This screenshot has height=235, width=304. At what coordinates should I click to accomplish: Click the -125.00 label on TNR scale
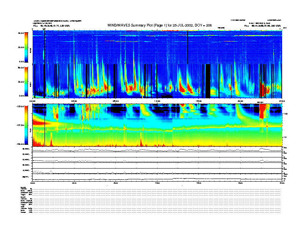(x=20, y=106)
